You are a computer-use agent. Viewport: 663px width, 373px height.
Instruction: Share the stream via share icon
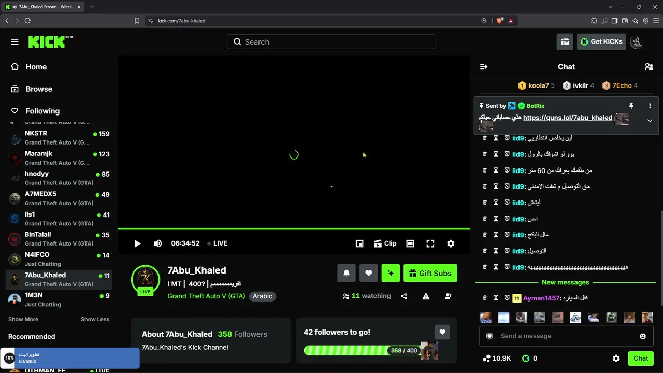coord(403,296)
